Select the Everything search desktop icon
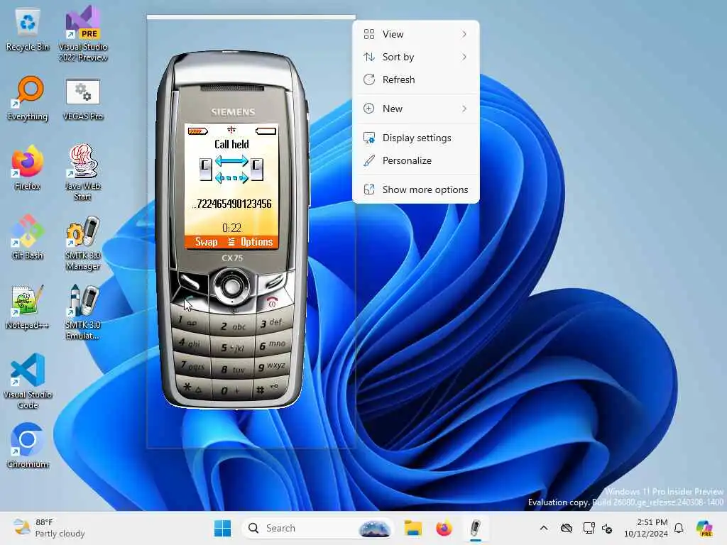The width and height of the screenshot is (727, 545). [x=28, y=98]
